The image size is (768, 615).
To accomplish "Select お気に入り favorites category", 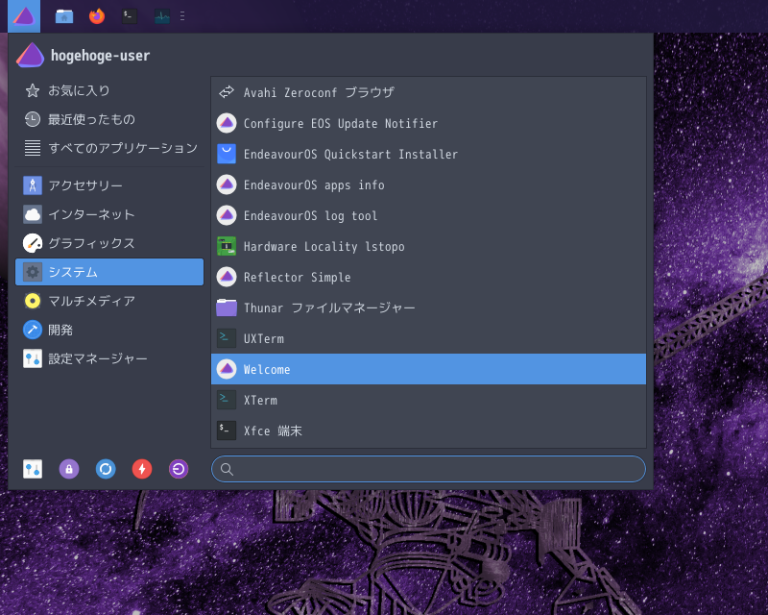I will 109,90.
